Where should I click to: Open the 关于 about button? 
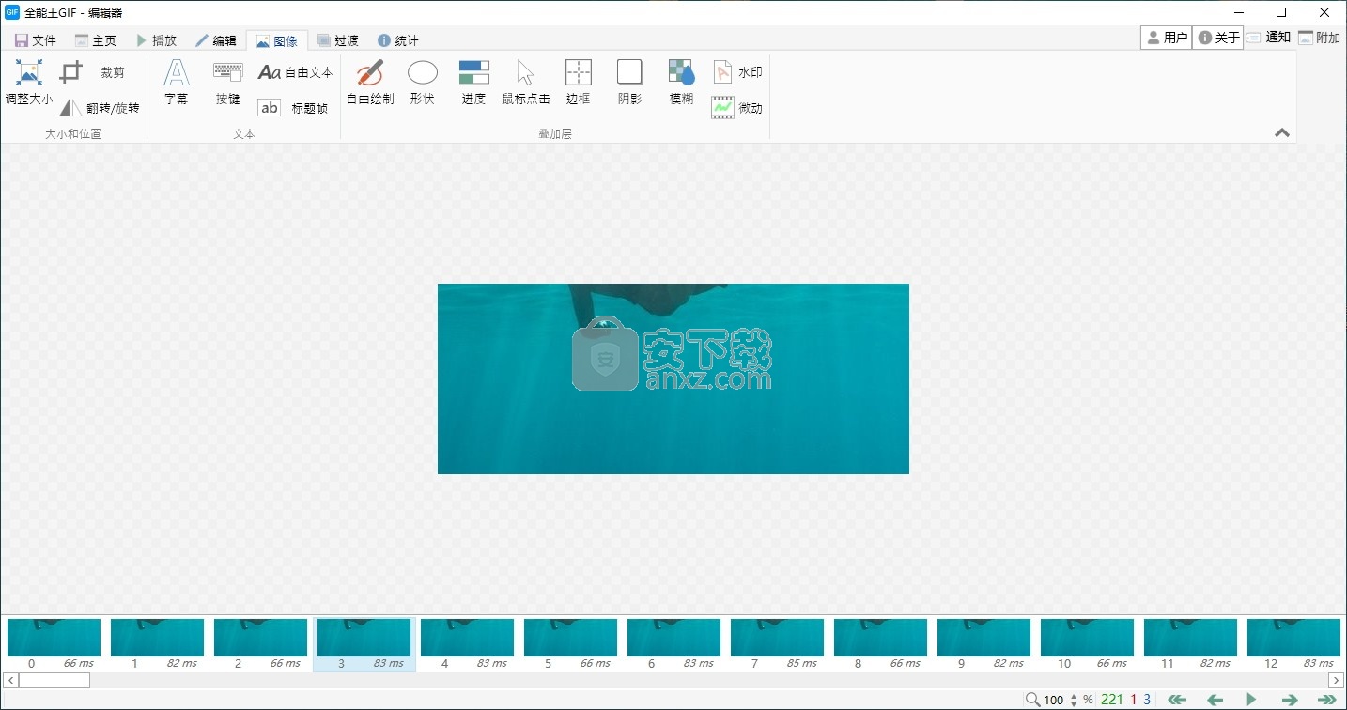click(x=1218, y=38)
